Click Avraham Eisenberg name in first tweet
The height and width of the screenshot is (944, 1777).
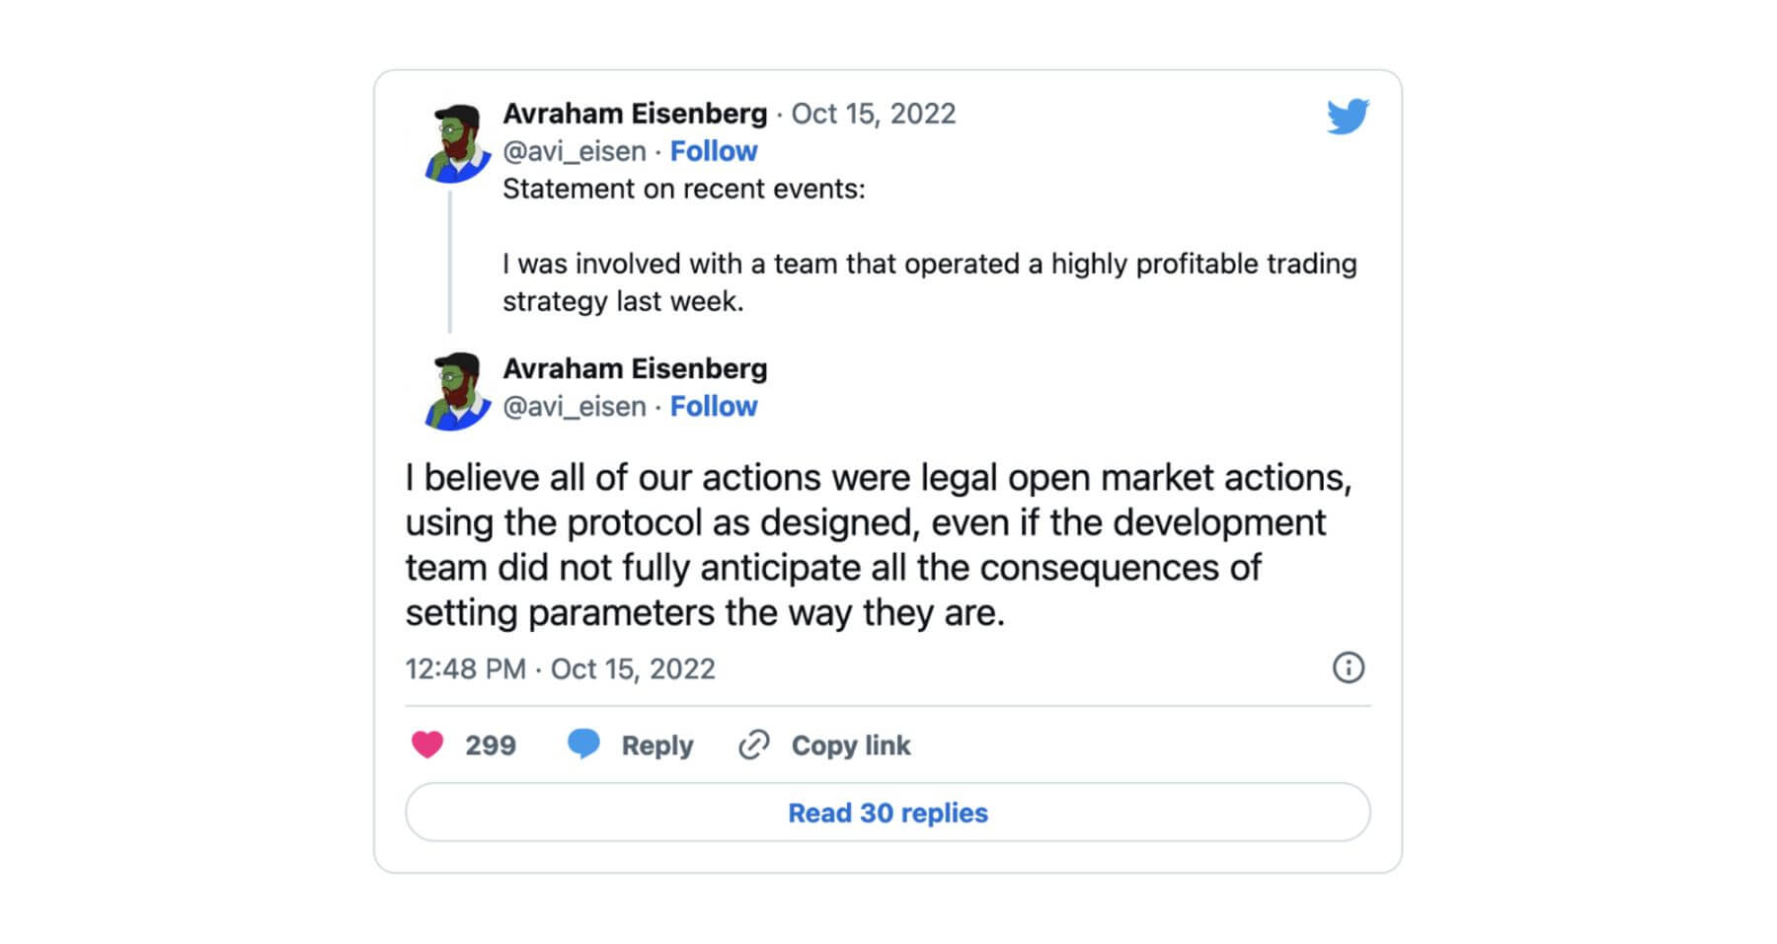[635, 114]
